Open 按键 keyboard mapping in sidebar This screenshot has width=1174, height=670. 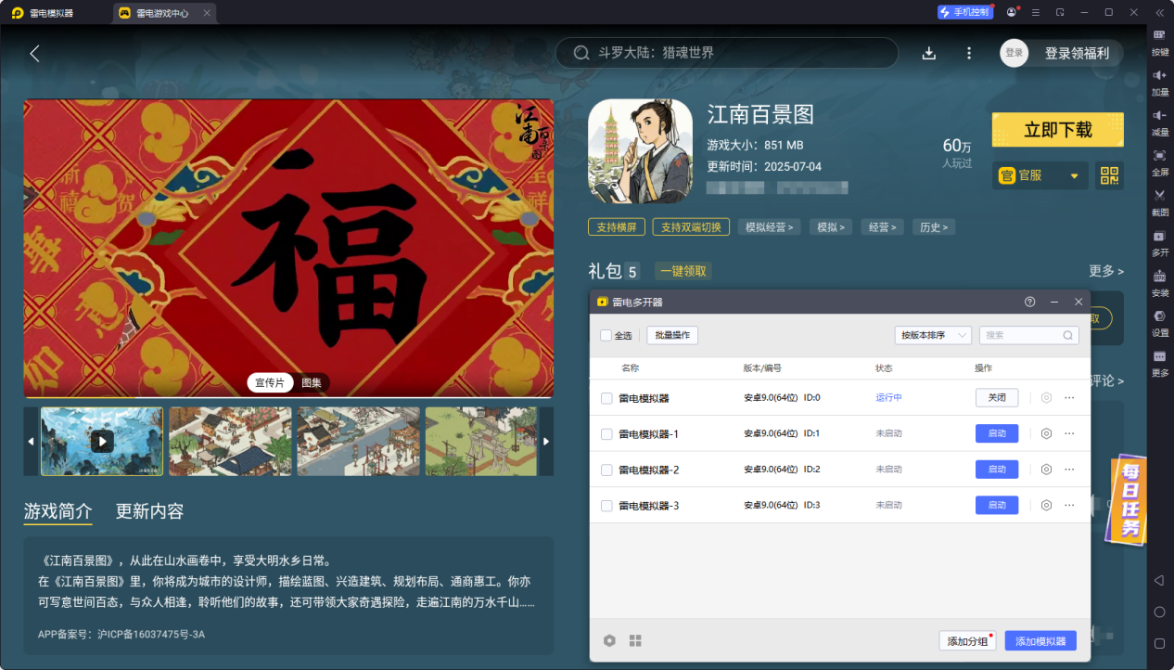point(1160,42)
